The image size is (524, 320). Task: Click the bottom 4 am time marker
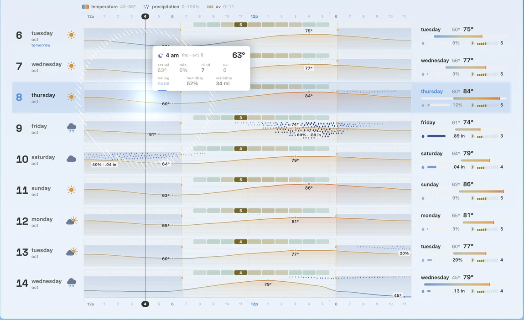pyautogui.click(x=145, y=304)
